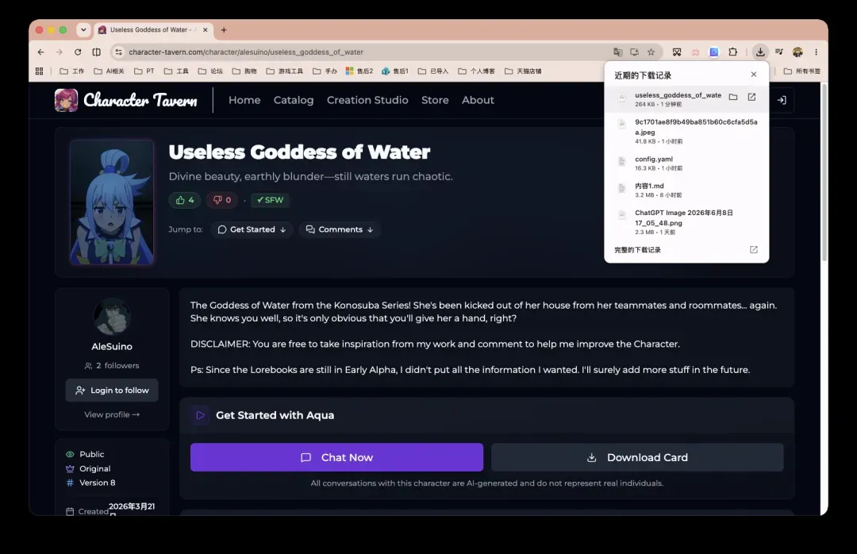Open the 购物 bookmark folder
This screenshot has height=554, width=857.
[x=244, y=71]
